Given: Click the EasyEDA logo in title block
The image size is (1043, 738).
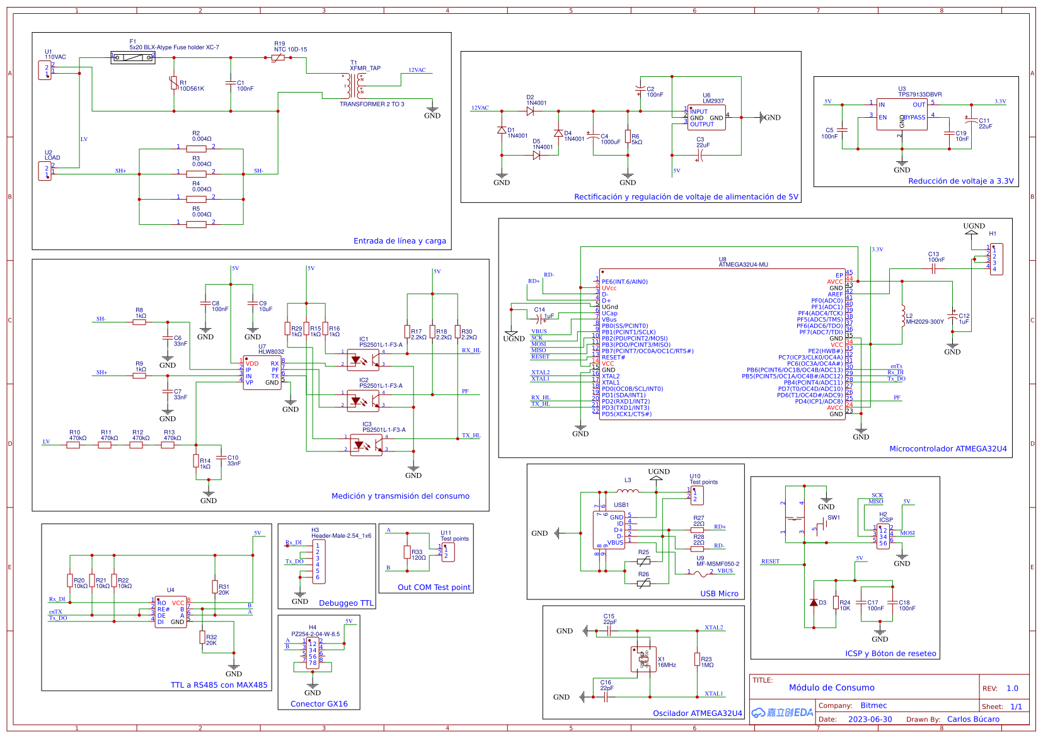Looking at the screenshot, I should [782, 712].
